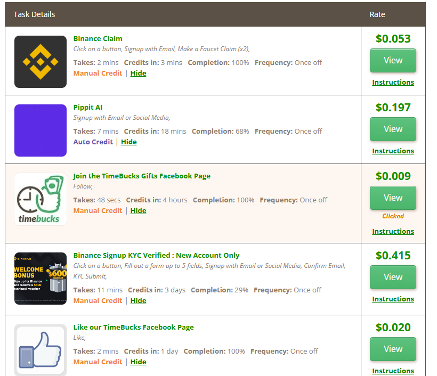Open Instructions for Binance Claim task
The image size is (437, 376).
(393, 83)
